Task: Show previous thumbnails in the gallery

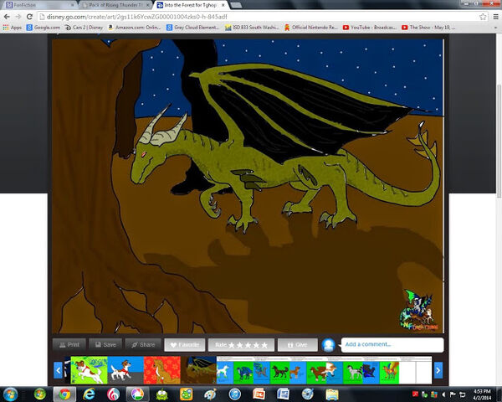Action: click(59, 370)
